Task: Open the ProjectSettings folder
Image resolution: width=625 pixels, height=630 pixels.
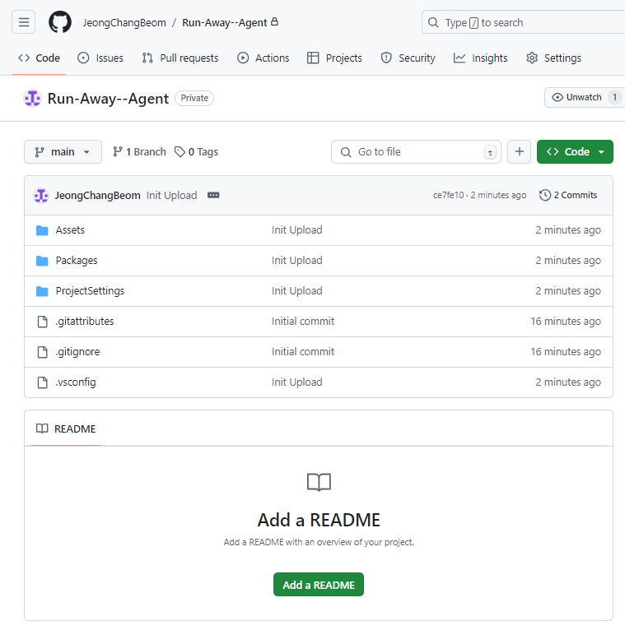Action: click(90, 291)
